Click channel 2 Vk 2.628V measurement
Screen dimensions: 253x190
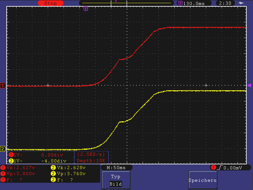[x=71, y=168]
